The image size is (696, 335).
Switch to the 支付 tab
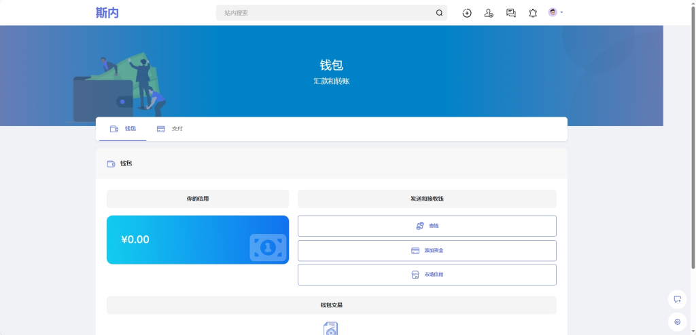coord(169,129)
